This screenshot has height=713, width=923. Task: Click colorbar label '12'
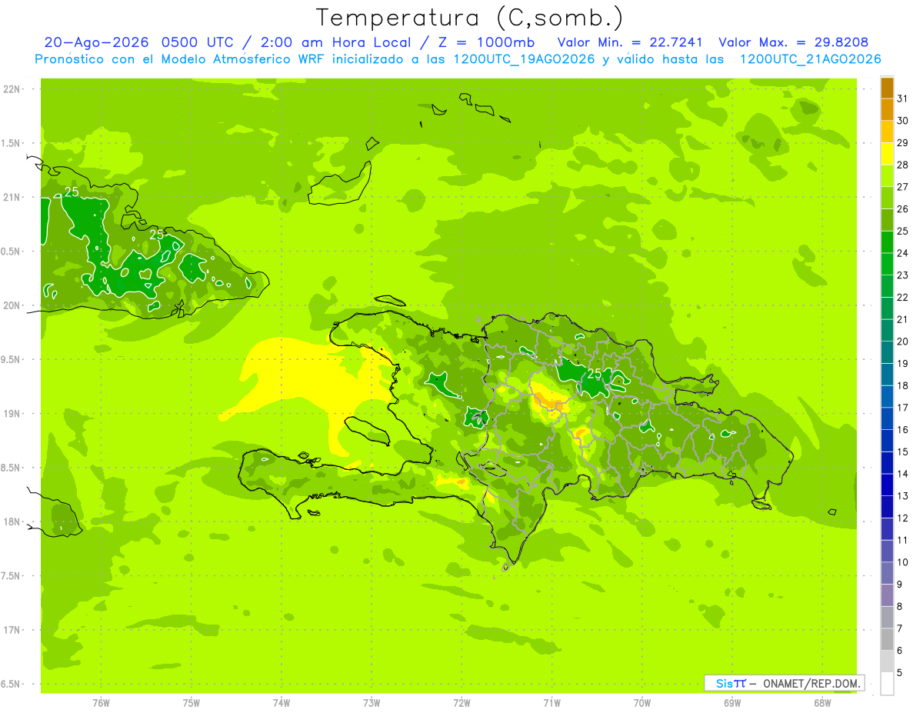click(903, 518)
